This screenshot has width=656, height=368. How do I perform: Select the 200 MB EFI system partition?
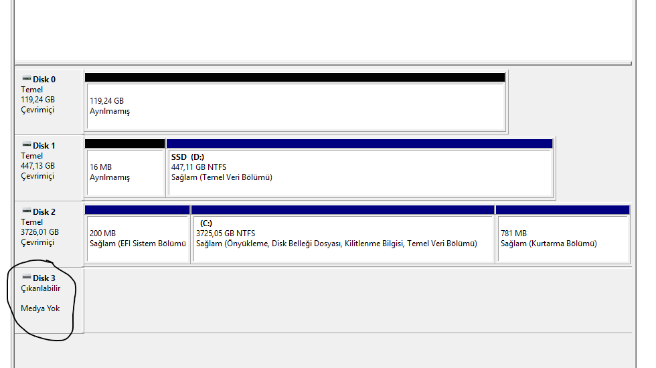click(137, 234)
